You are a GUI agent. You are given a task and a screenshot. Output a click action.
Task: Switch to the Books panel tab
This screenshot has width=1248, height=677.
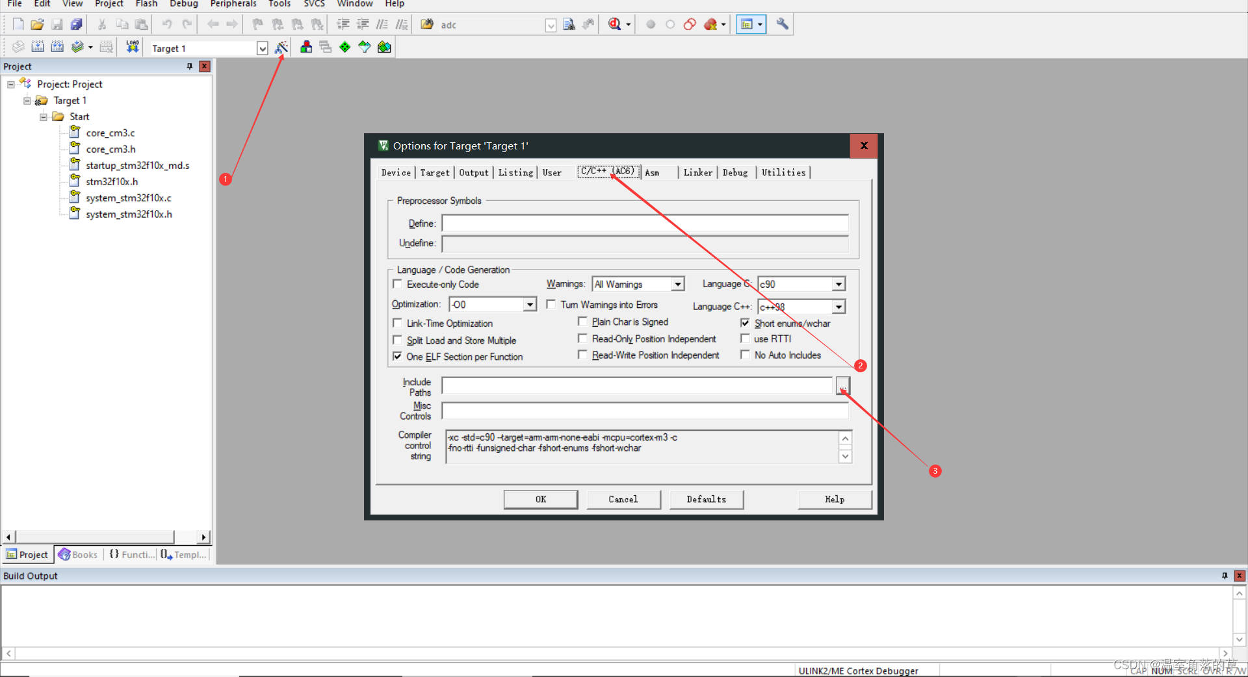(x=78, y=554)
